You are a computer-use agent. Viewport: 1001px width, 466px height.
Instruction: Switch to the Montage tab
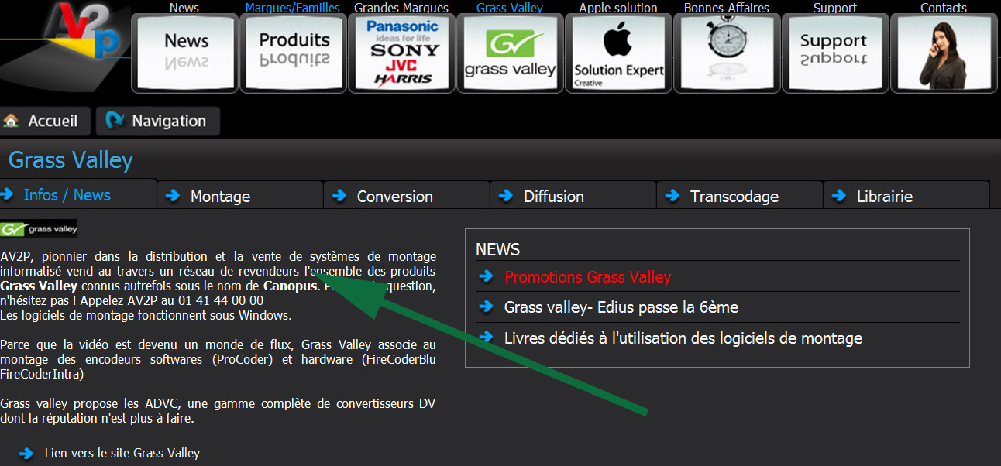point(240,196)
